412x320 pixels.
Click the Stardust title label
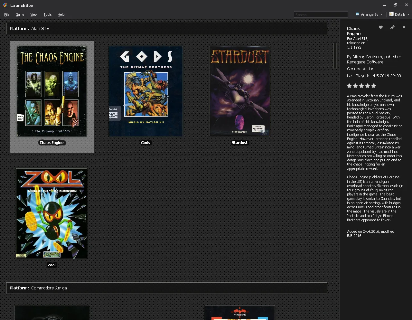pos(240,143)
